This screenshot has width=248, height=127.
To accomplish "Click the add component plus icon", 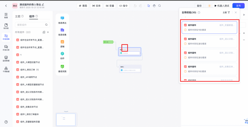I will point(48,32).
